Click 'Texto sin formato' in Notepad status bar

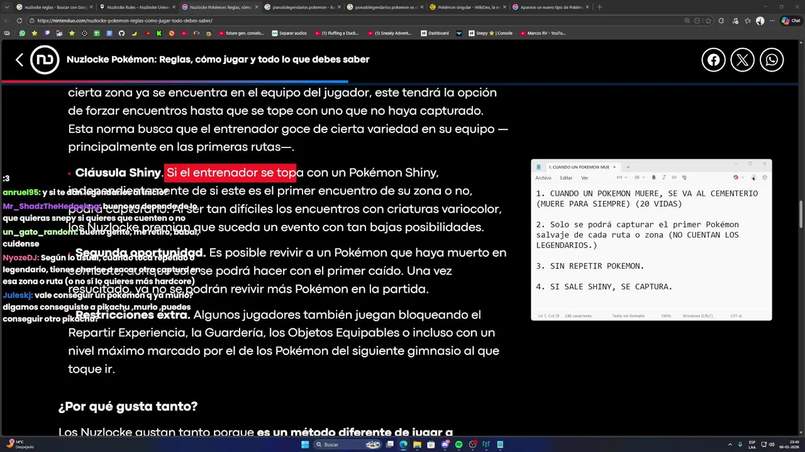coord(628,316)
